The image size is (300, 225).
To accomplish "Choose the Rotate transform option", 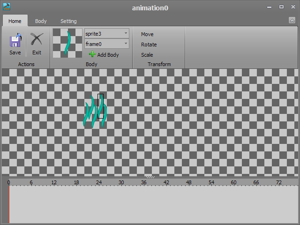I will [149, 45].
